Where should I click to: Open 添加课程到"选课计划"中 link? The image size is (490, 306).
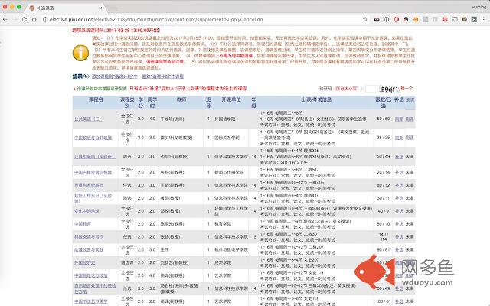(x=114, y=76)
